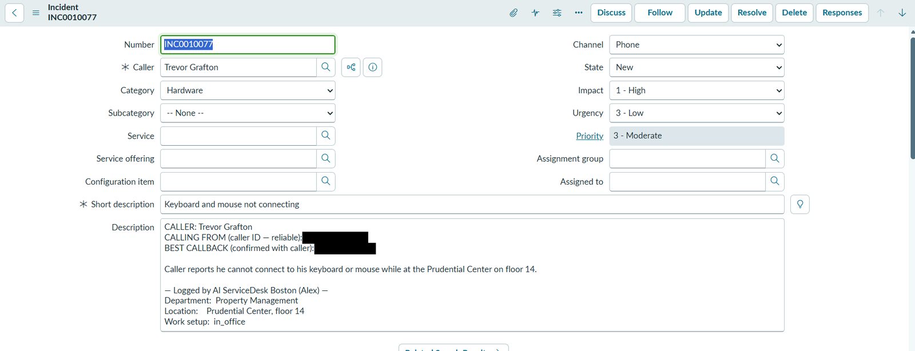The width and height of the screenshot is (915, 351).
Task: Click into the Service input field
Action: pos(238,135)
